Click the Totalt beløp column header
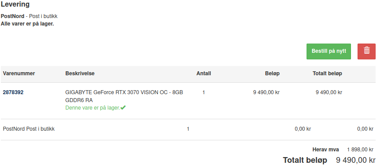Viewport: 380px width, 165px height. pyautogui.click(x=327, y=73)
